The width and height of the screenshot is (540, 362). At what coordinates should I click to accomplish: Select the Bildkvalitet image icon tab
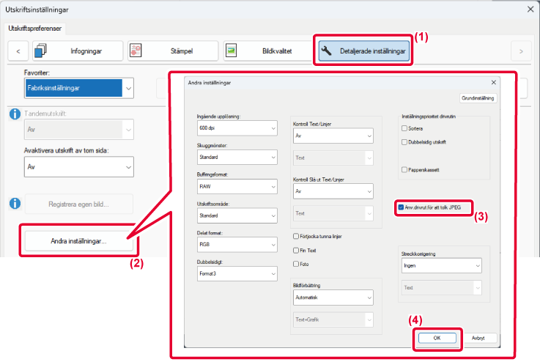(x=232, y=51)
